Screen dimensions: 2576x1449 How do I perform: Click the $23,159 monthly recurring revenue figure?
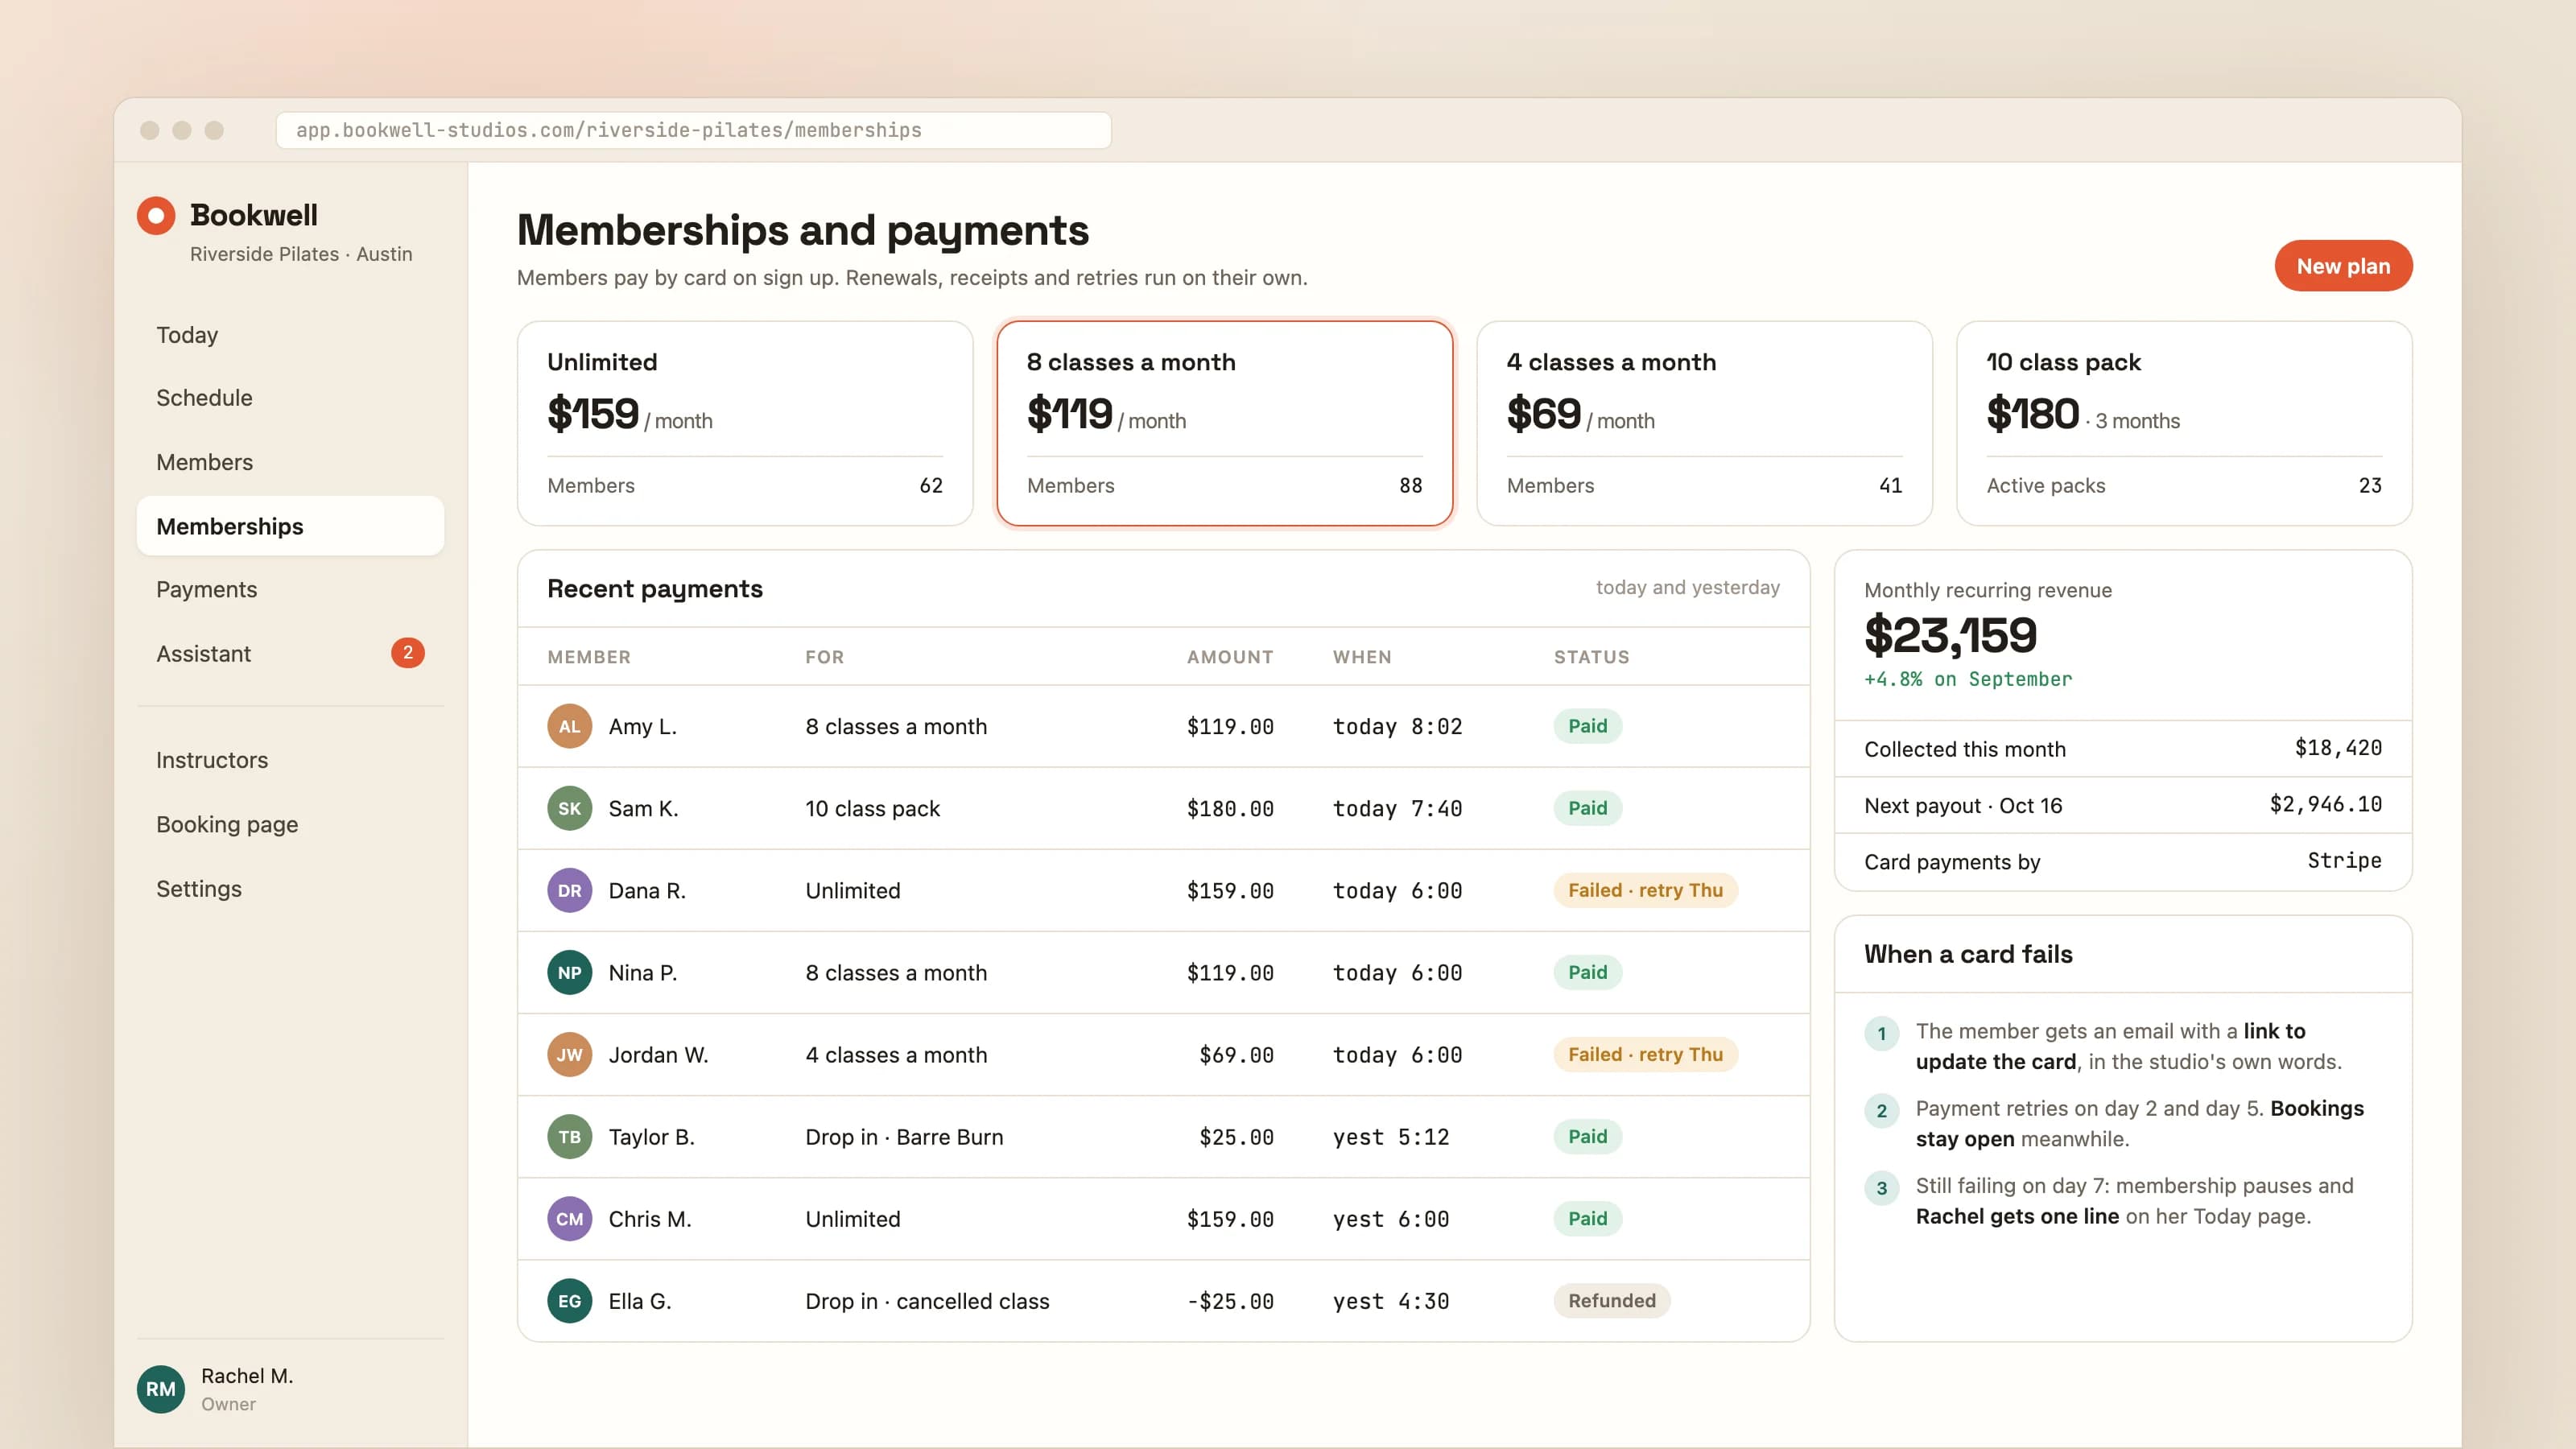tap(1950, 635)
